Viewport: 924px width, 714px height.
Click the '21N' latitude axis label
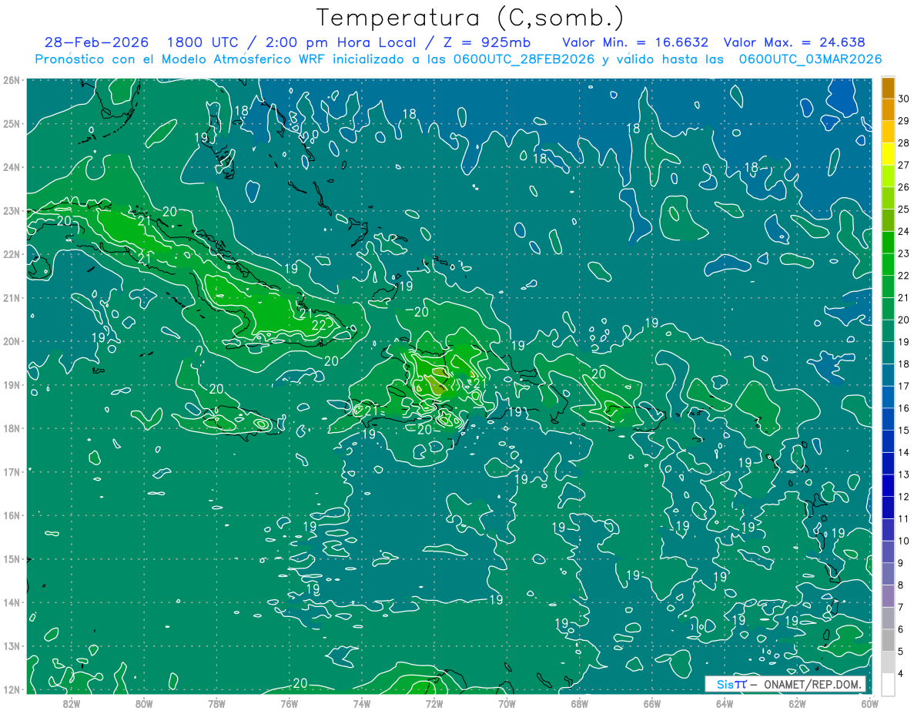[11, 297]
